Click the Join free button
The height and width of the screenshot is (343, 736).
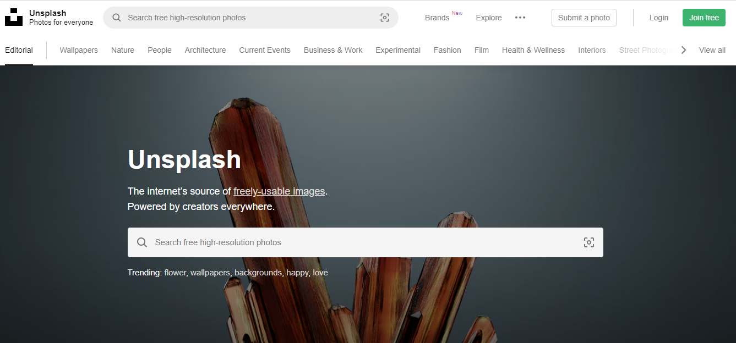click(704, 18)
